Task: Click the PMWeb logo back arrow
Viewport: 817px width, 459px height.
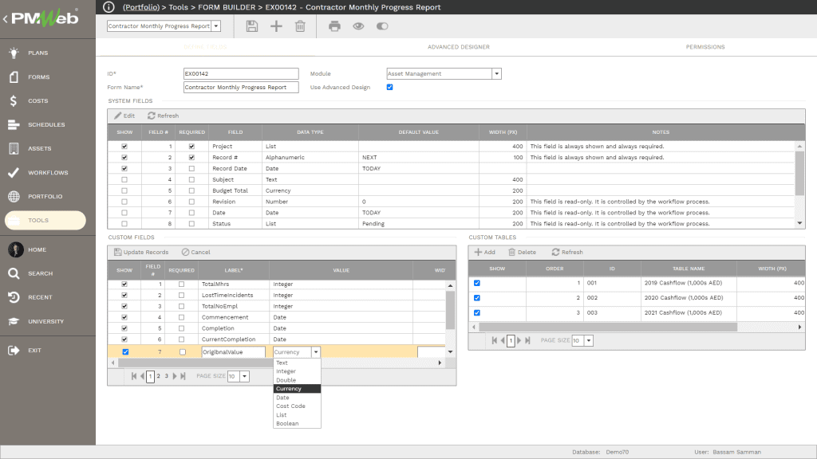Action: (x=6, y=19)
